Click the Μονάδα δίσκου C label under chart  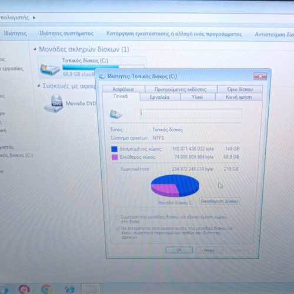175,203
